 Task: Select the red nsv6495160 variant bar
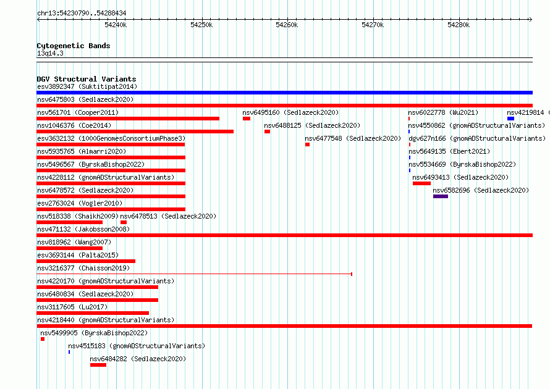point(247,119)
